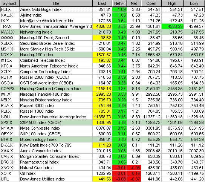Sort by the Last column header
The height and width of the screenshot is (182, 205).
(x=102, y=3)
